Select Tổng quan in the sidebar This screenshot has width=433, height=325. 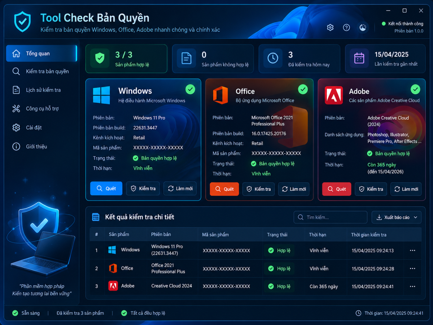coord(41,53)
